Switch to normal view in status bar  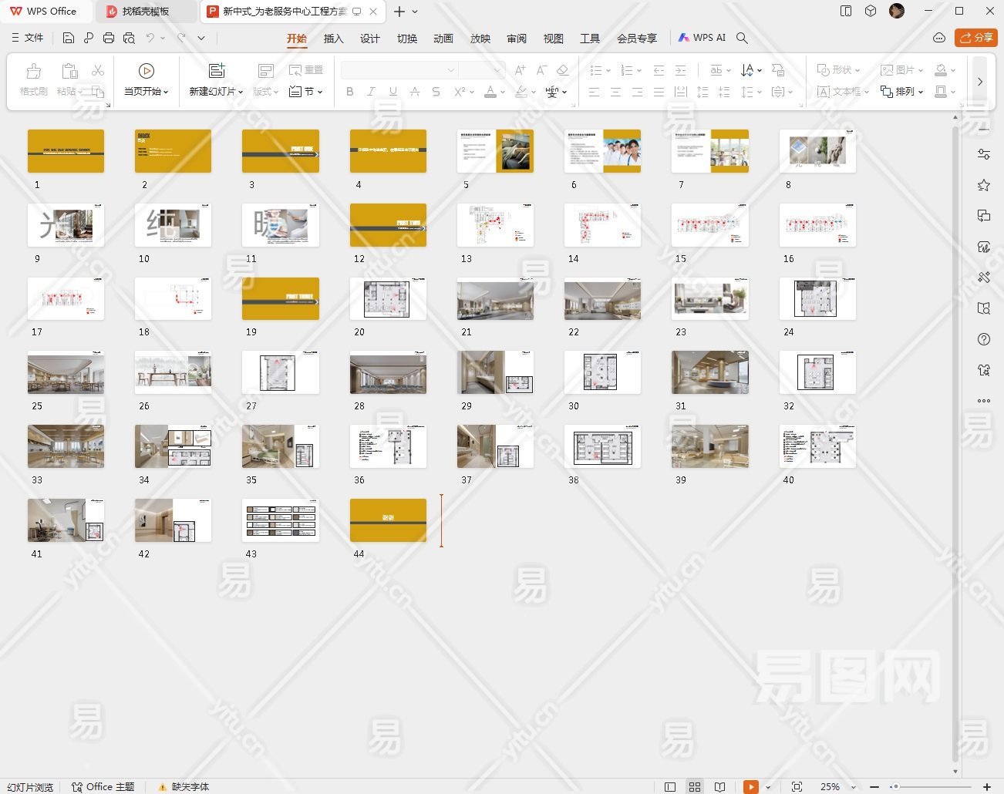(x=670, y=786)
